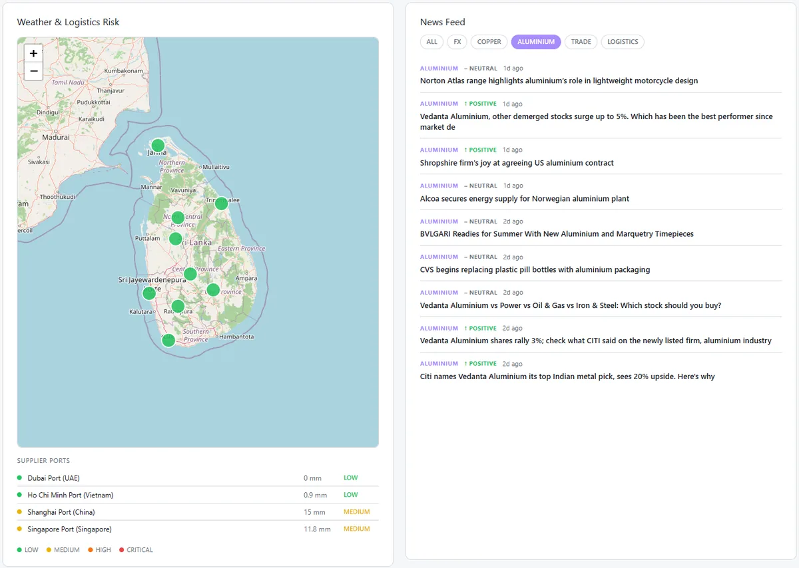
Task: Open BVLGARI aluminium timepieces article
Action: coord(557,234)
